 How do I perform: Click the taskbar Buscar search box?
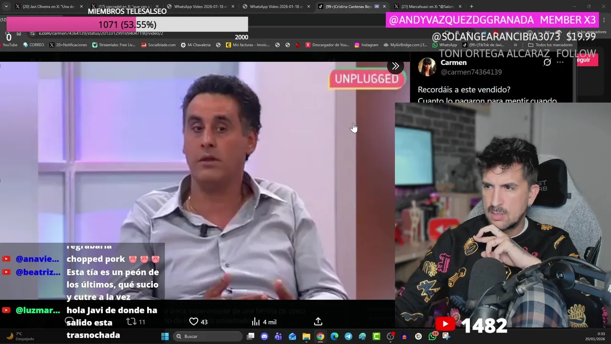[208, 336]
